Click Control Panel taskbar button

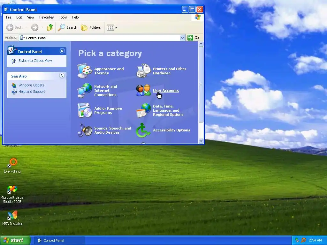(x=59, y=241)
